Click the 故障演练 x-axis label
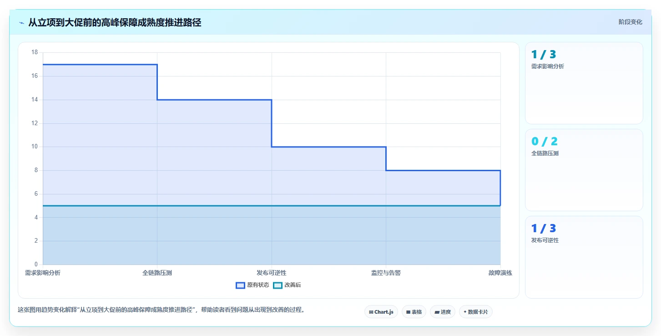Screen dimensions: 661x336 pos(500,273)
